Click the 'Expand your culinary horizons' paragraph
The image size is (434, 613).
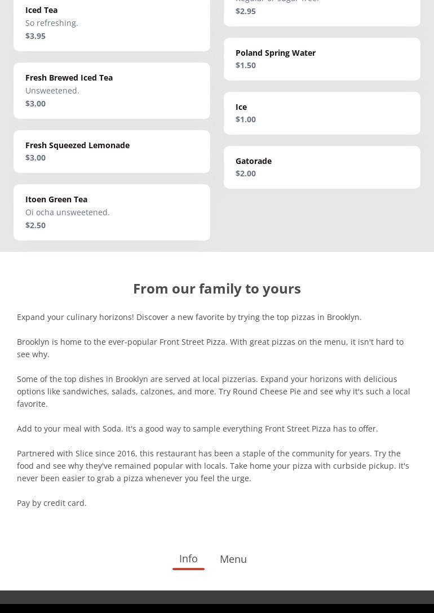tap(189, 317)
